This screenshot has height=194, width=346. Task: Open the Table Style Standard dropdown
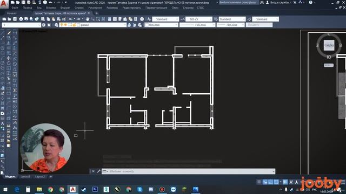[232, 19]
